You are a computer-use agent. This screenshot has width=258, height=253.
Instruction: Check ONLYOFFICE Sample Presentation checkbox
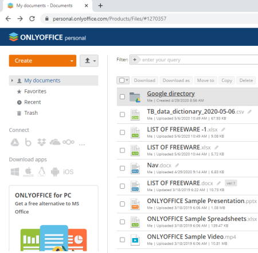(122, 204)
